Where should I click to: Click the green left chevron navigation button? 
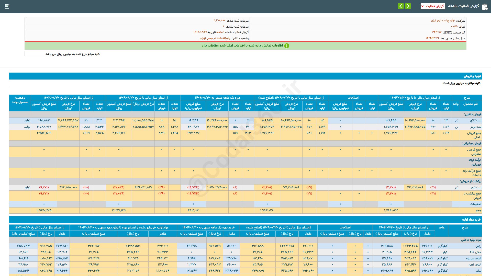click(x=401, y=6)
